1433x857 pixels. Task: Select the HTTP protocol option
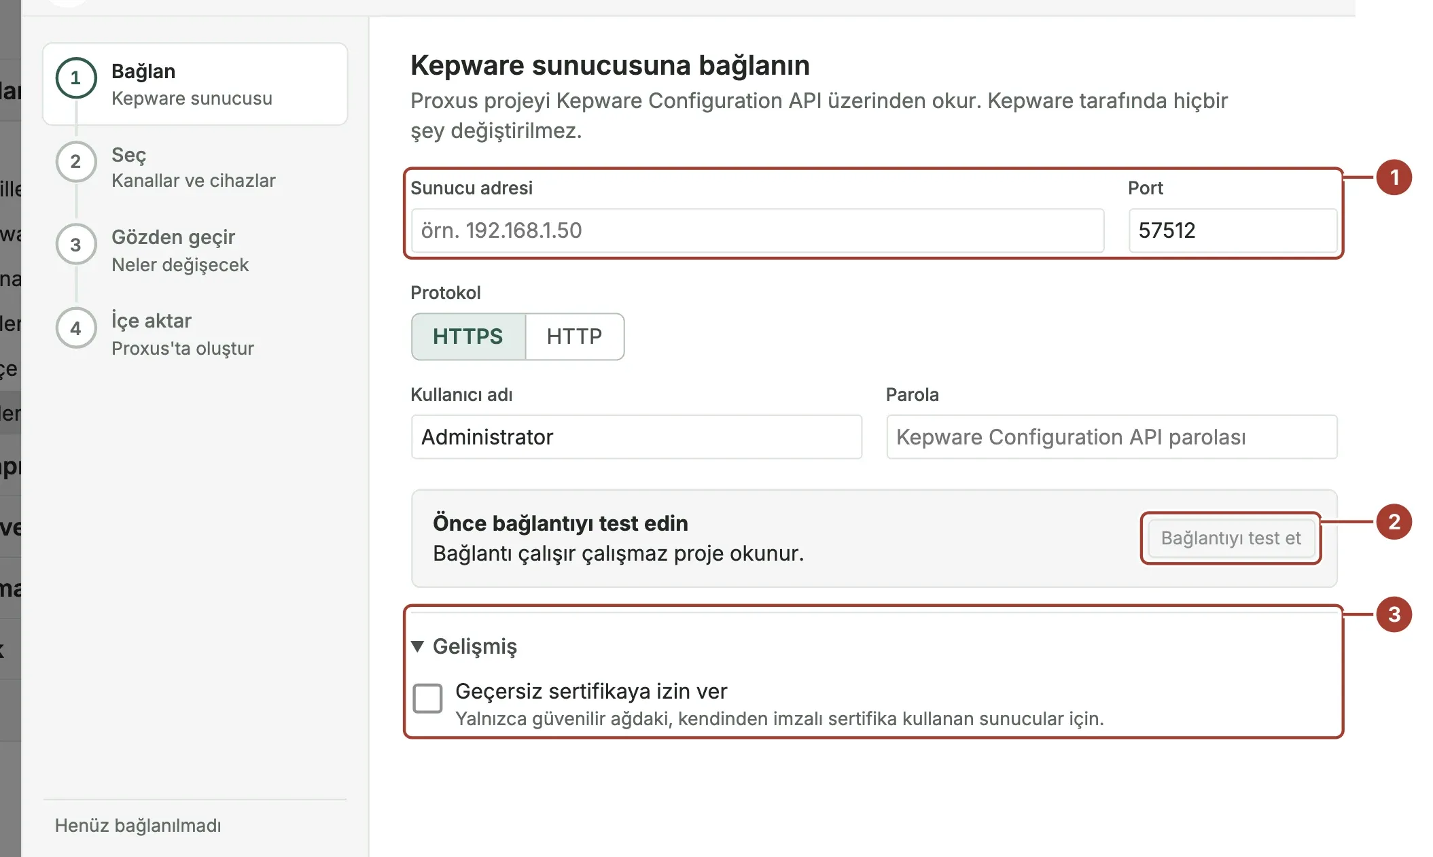(575, 336)
